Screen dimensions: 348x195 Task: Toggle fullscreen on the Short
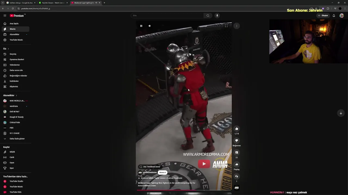[x=226, y=26]
